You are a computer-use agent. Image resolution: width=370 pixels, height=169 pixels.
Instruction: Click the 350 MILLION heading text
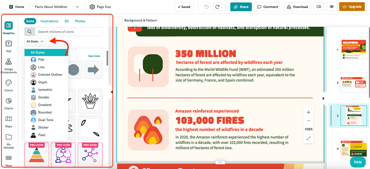pos(206,54)
